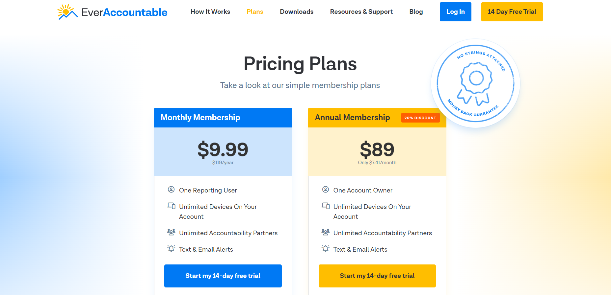Click the Log In button
The width and height of the screenshot is (611, 295).
coord(455,11)
